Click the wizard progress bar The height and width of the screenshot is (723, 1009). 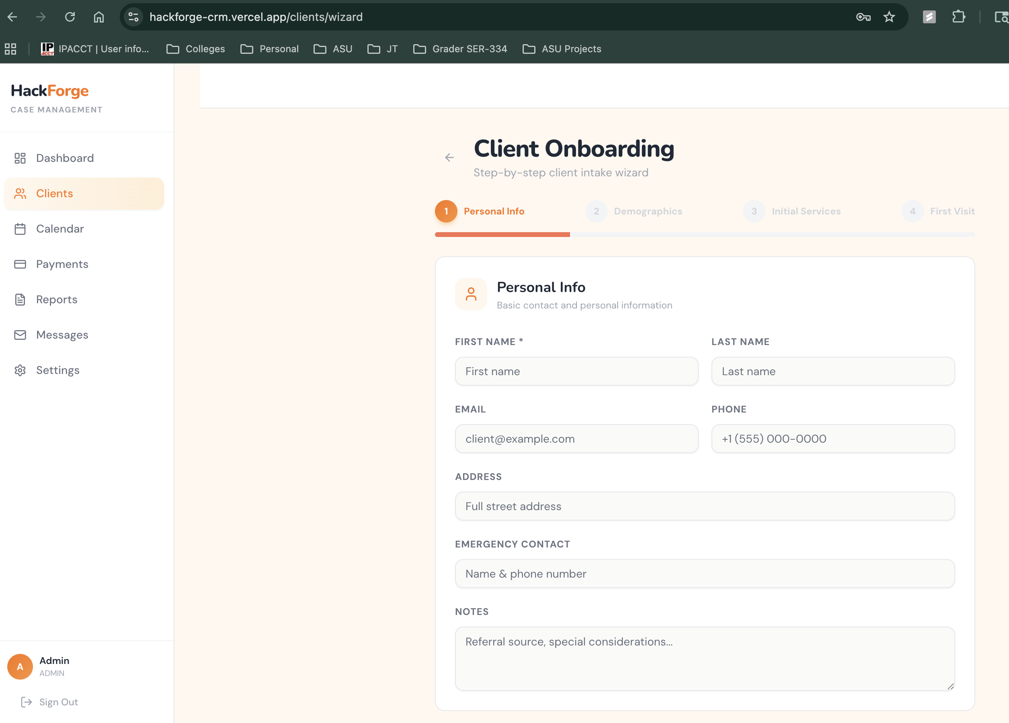click(704, 234)
